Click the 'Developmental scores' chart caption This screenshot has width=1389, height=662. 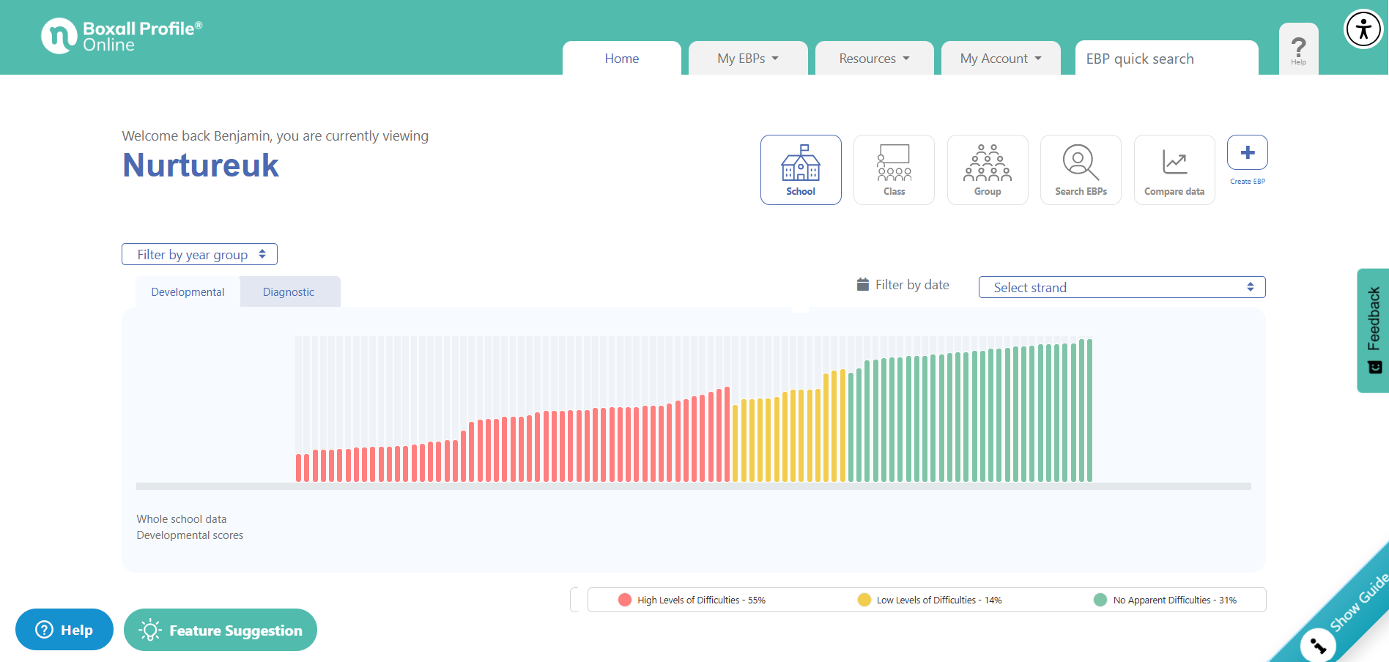190,535
